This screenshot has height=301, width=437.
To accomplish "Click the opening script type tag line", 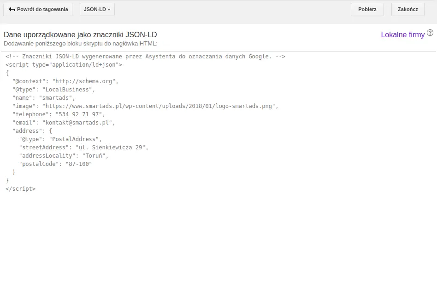I will click(x=64, y=65).
